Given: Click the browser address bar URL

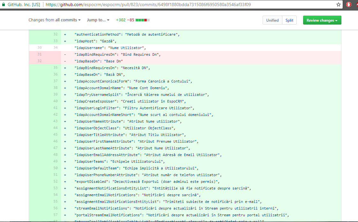Looking at the screenshot, I should pos(148,4).
